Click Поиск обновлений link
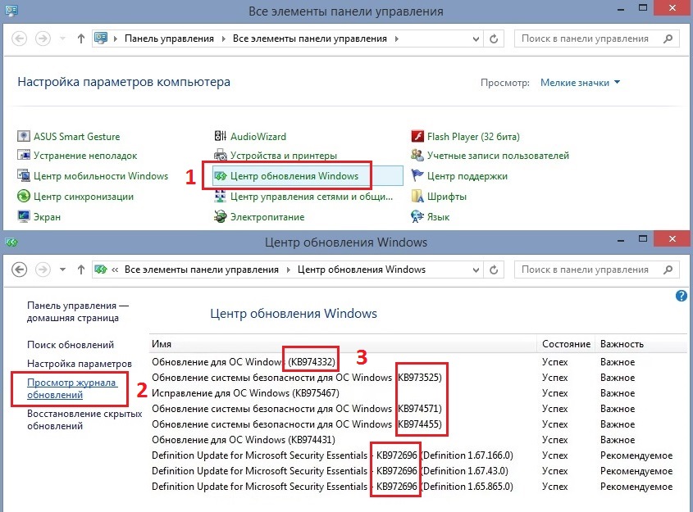 click(71, 345)
